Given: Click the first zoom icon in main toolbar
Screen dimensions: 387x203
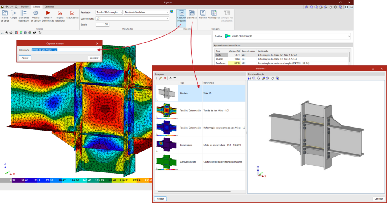Looking at the screenshot, I should pyautogui.click(x=307, y=7).
